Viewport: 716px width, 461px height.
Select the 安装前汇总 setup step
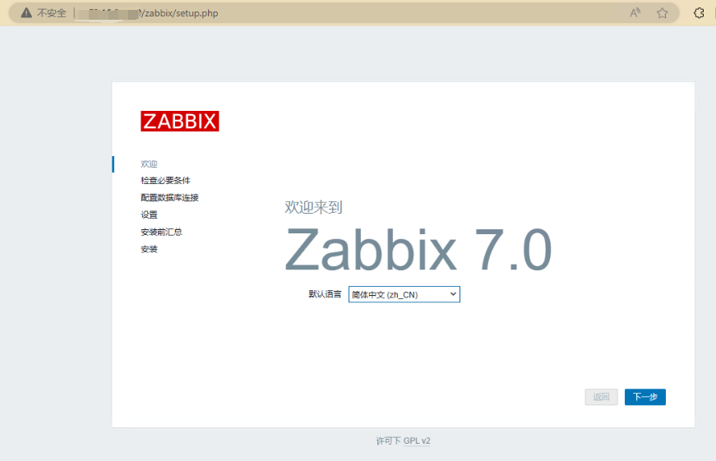(161, 232)
